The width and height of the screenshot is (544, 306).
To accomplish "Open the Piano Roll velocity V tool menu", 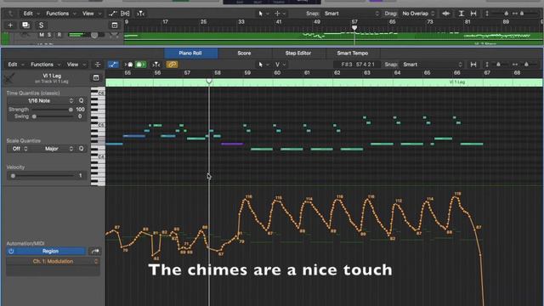I will point(280,65).
